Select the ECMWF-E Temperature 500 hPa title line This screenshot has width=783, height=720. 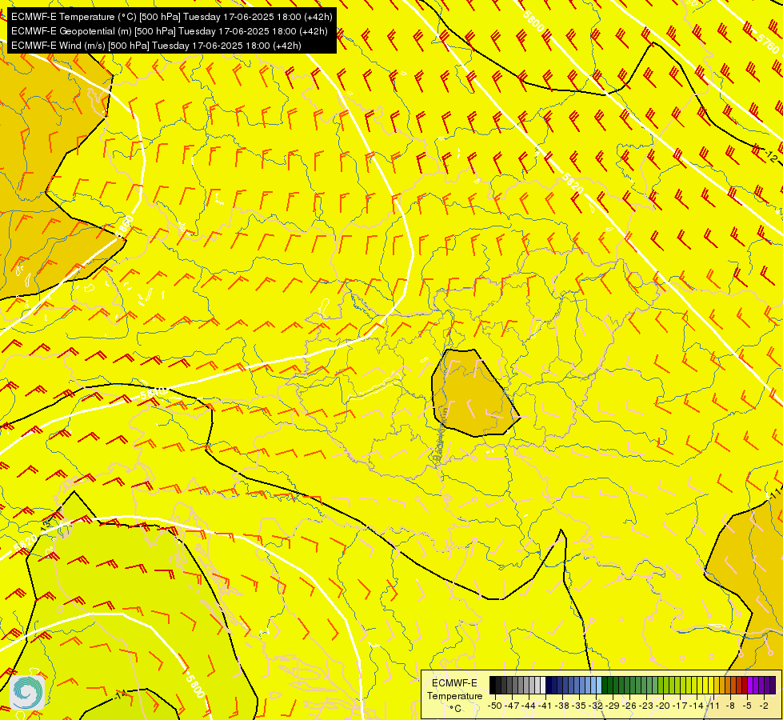[171, 17]
